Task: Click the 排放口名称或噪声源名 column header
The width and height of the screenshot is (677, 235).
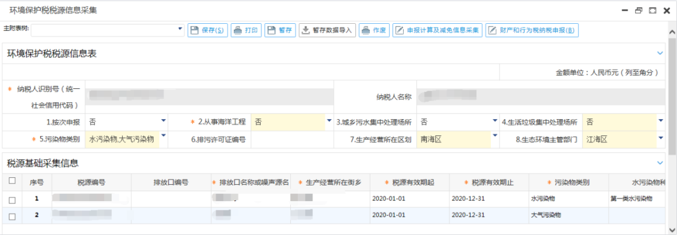Action: [x=250, y=182]
